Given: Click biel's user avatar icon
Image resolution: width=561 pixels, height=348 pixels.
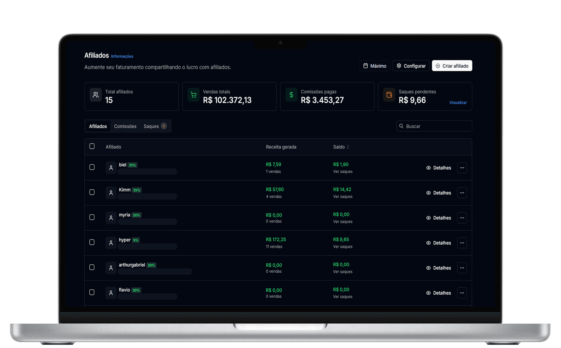Looking at the screenshot, I should click(111, 168).
